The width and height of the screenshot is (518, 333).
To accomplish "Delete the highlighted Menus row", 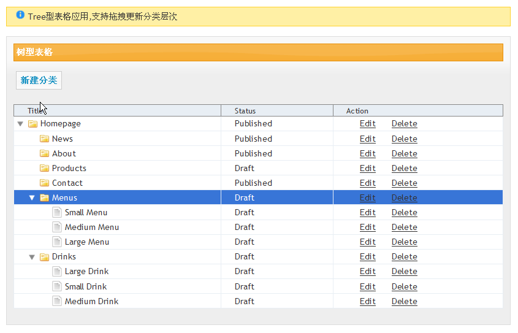I will tap(405, 197).
